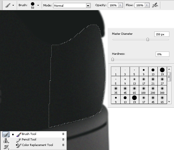Image resolution: width=174 pixels, height=150 pixels.
Task: Toggle the Airbrush option icon
Action: (x=155, y=5)
